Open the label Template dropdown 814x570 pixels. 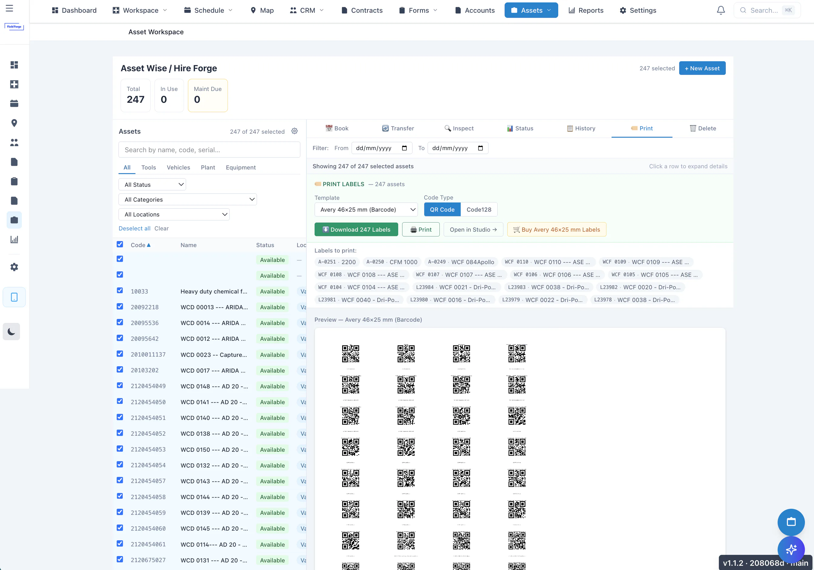pos(366,210)
